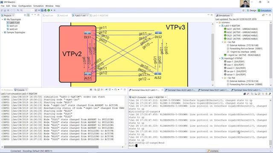Click the ALS2 switch node on canvas
The height and width of the screenshot is (153, 273).
158,74
